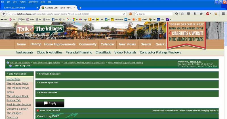Expand Search this Thread dropdown
The width and height of the screenshot is (227, 119).
point(177,111)
